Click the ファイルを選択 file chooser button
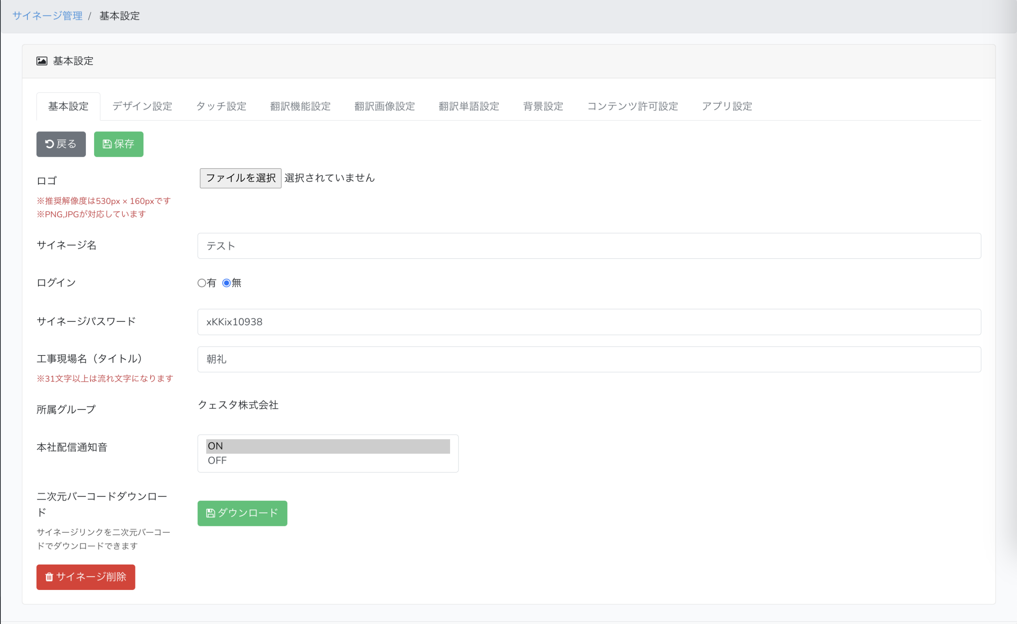The image size is (1017, 624). click(x=240, y=178)
